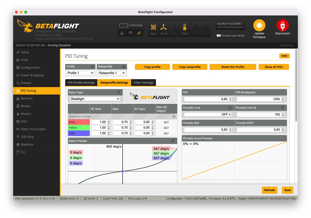Open the OSD page
This screenshot has height=218, width=311.
[x=37, y=122]
